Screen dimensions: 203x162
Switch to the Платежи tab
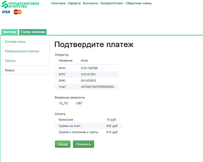tap(9, 32)
